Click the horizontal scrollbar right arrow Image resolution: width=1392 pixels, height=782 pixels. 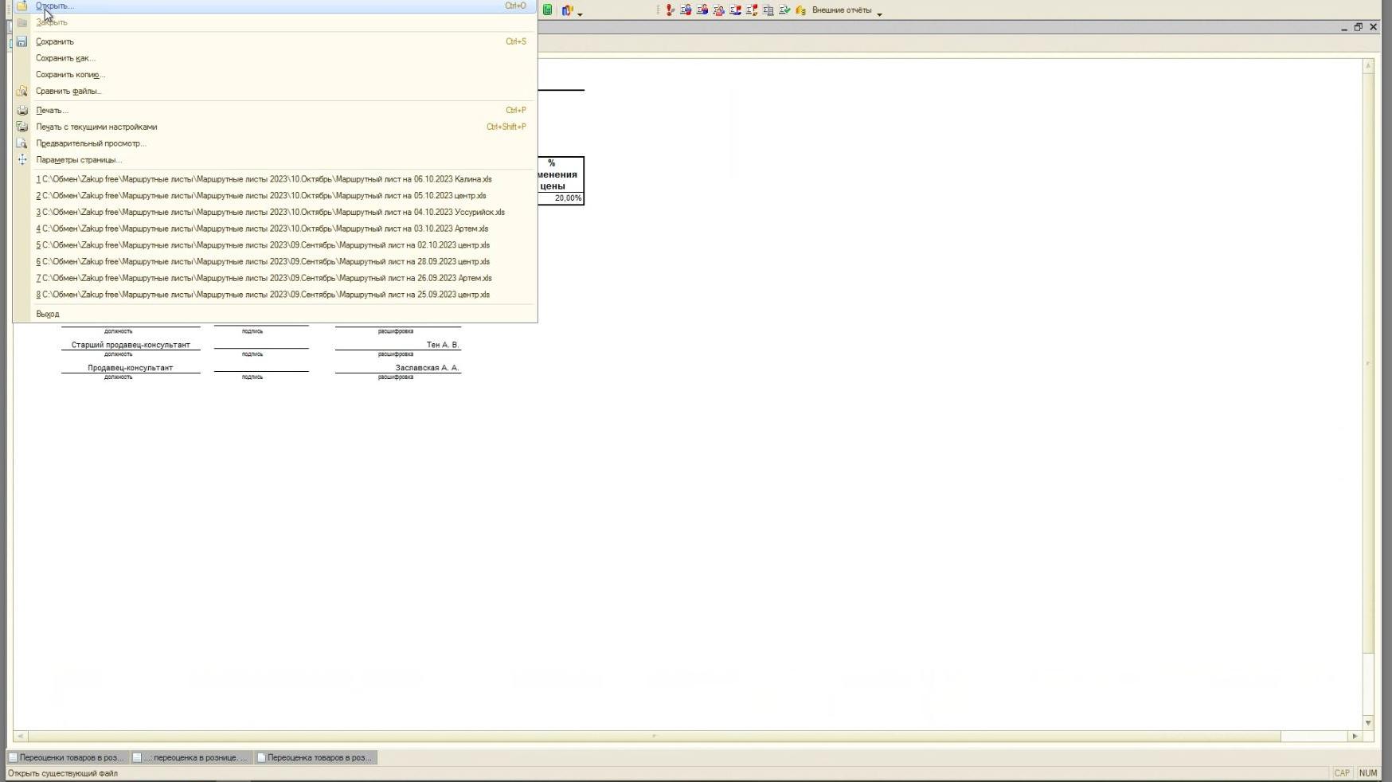pyautogui.click(x=1355, y=737)
